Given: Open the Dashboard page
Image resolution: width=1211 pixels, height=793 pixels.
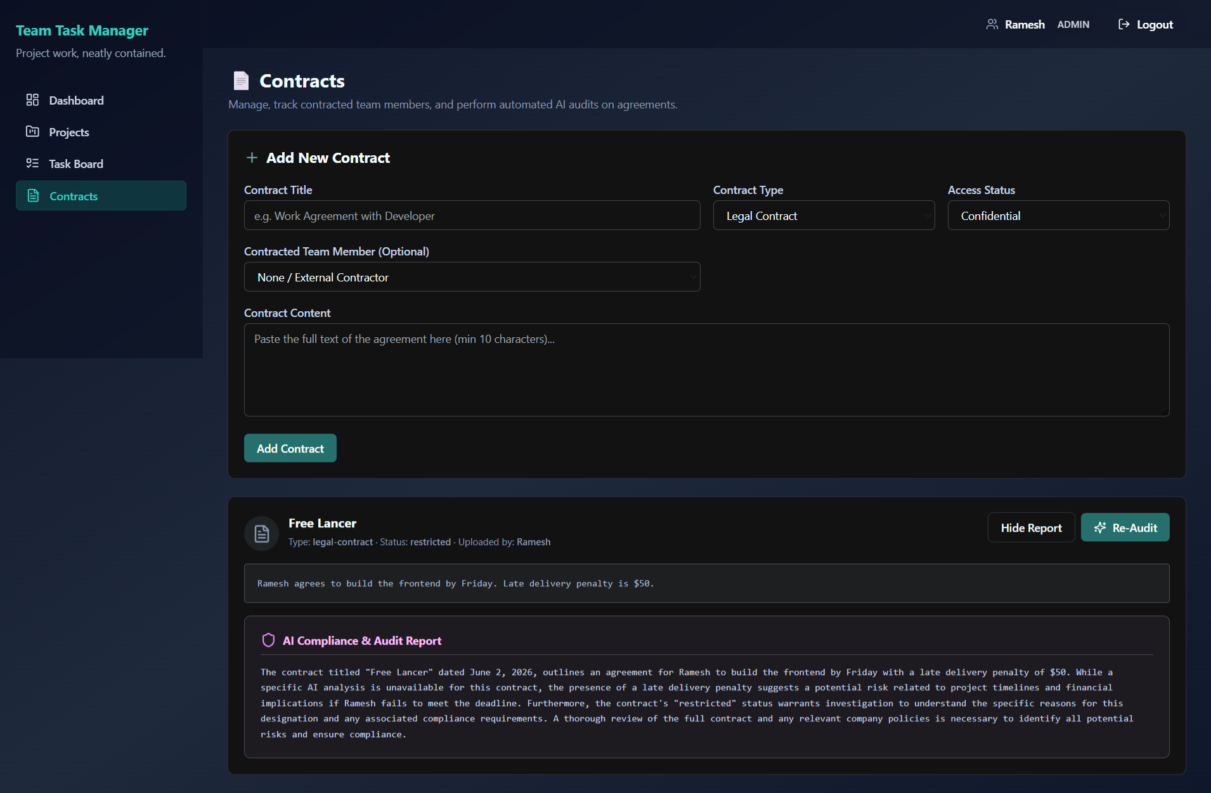Looking at the screenshot, I should coord(101,100).
